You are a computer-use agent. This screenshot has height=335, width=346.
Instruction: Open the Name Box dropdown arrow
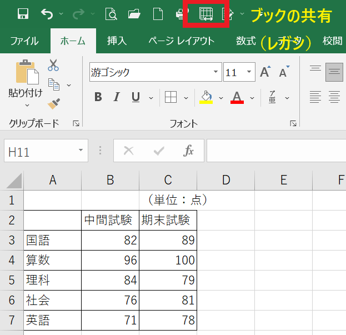point(81,151)
